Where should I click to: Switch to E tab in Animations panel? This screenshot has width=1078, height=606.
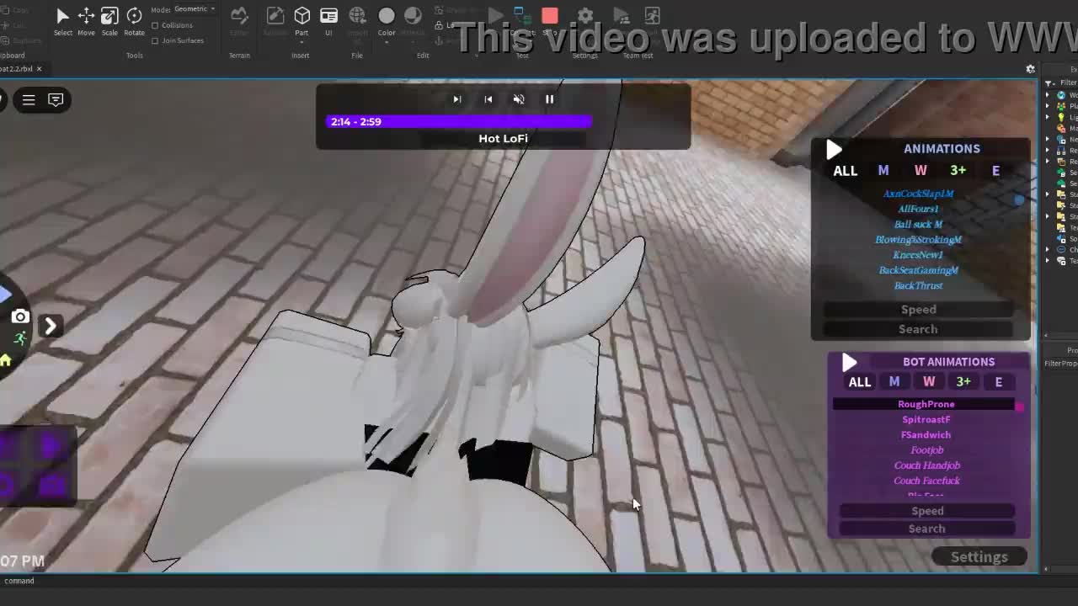(x=995, y=171)
